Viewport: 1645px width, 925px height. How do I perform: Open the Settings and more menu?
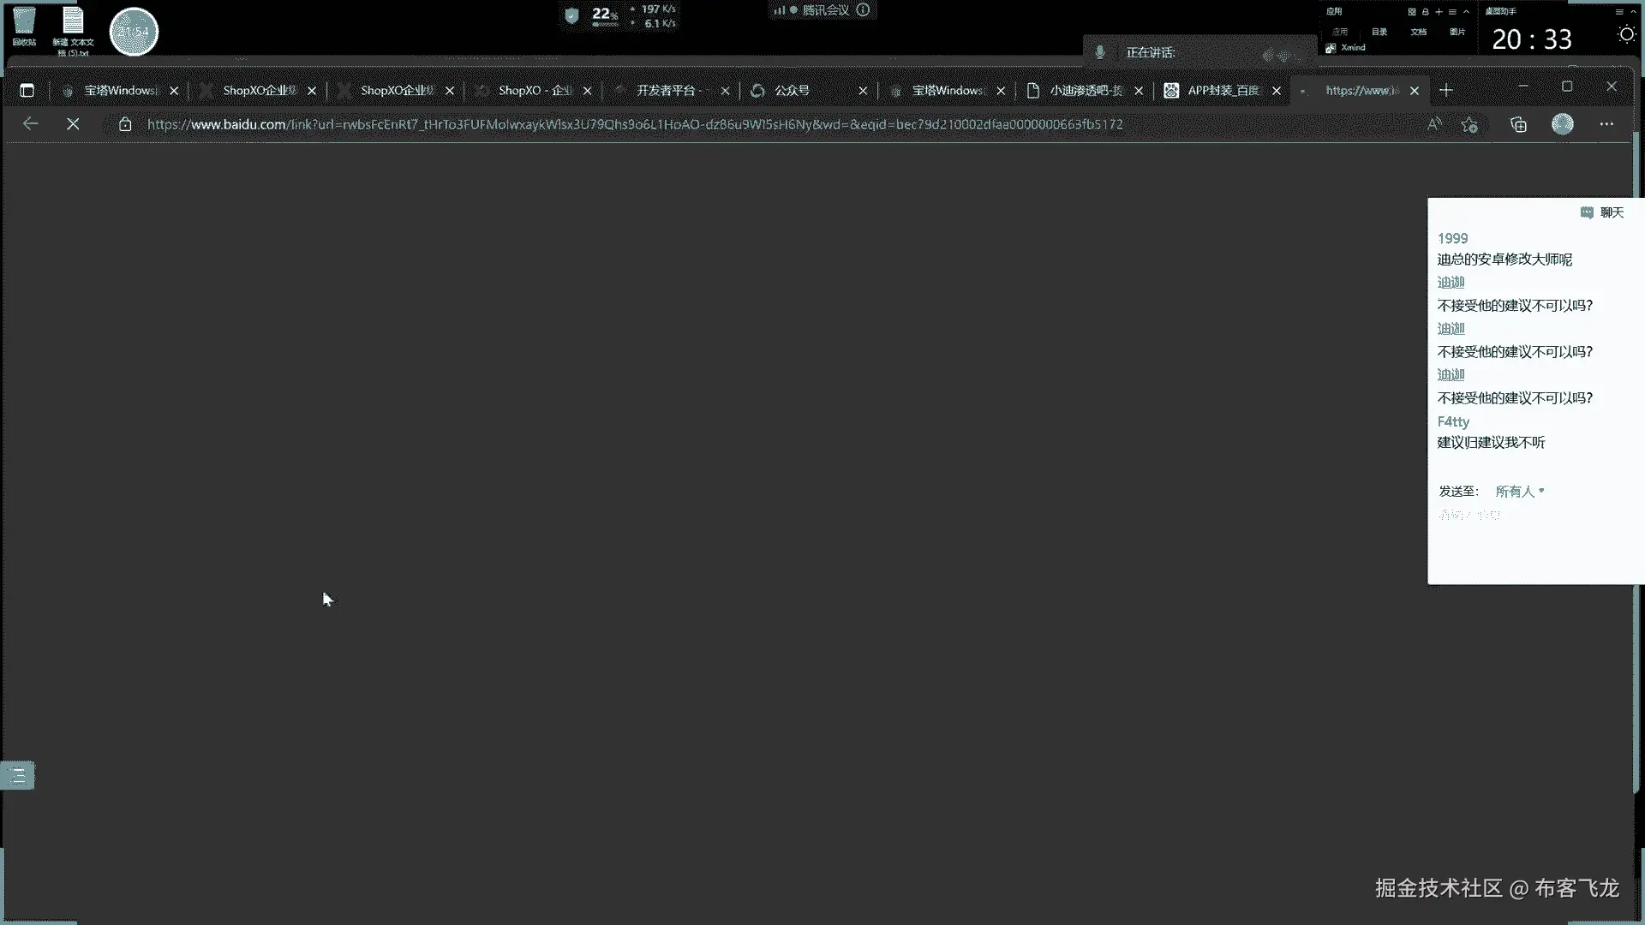(x=1606, y=124)
